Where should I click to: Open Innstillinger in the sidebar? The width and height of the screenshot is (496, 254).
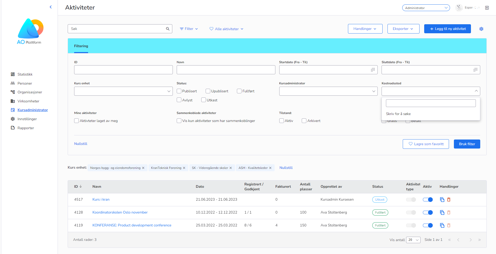click(x=27, y=119)
